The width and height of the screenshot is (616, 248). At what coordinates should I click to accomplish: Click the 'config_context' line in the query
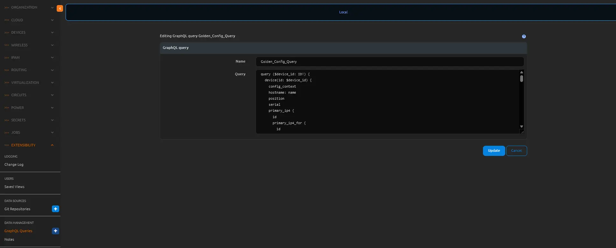(282, 86)
